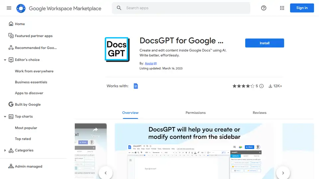Open the video thumbnail with Share arrow
The width and height of the screenshot is (319, 179).
click(91, 151)
